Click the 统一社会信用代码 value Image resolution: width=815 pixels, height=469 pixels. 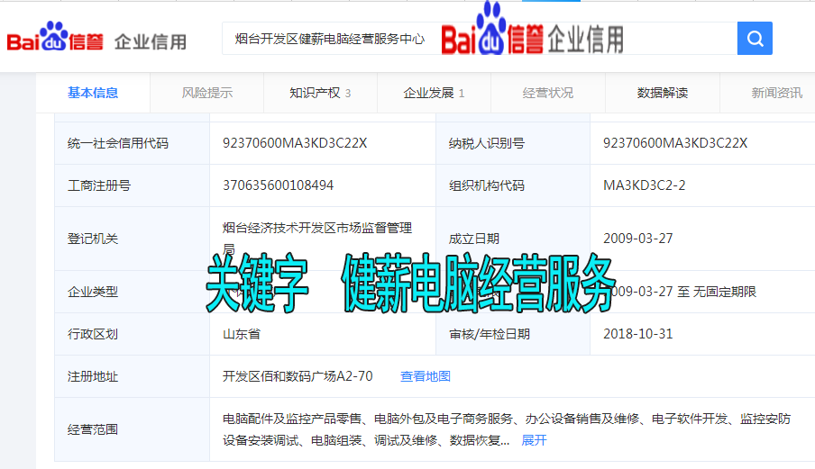tap(295, 143)
